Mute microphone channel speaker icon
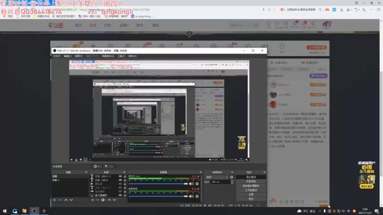The height and width of the screenshot is (215, 383). tap(191, 184)
